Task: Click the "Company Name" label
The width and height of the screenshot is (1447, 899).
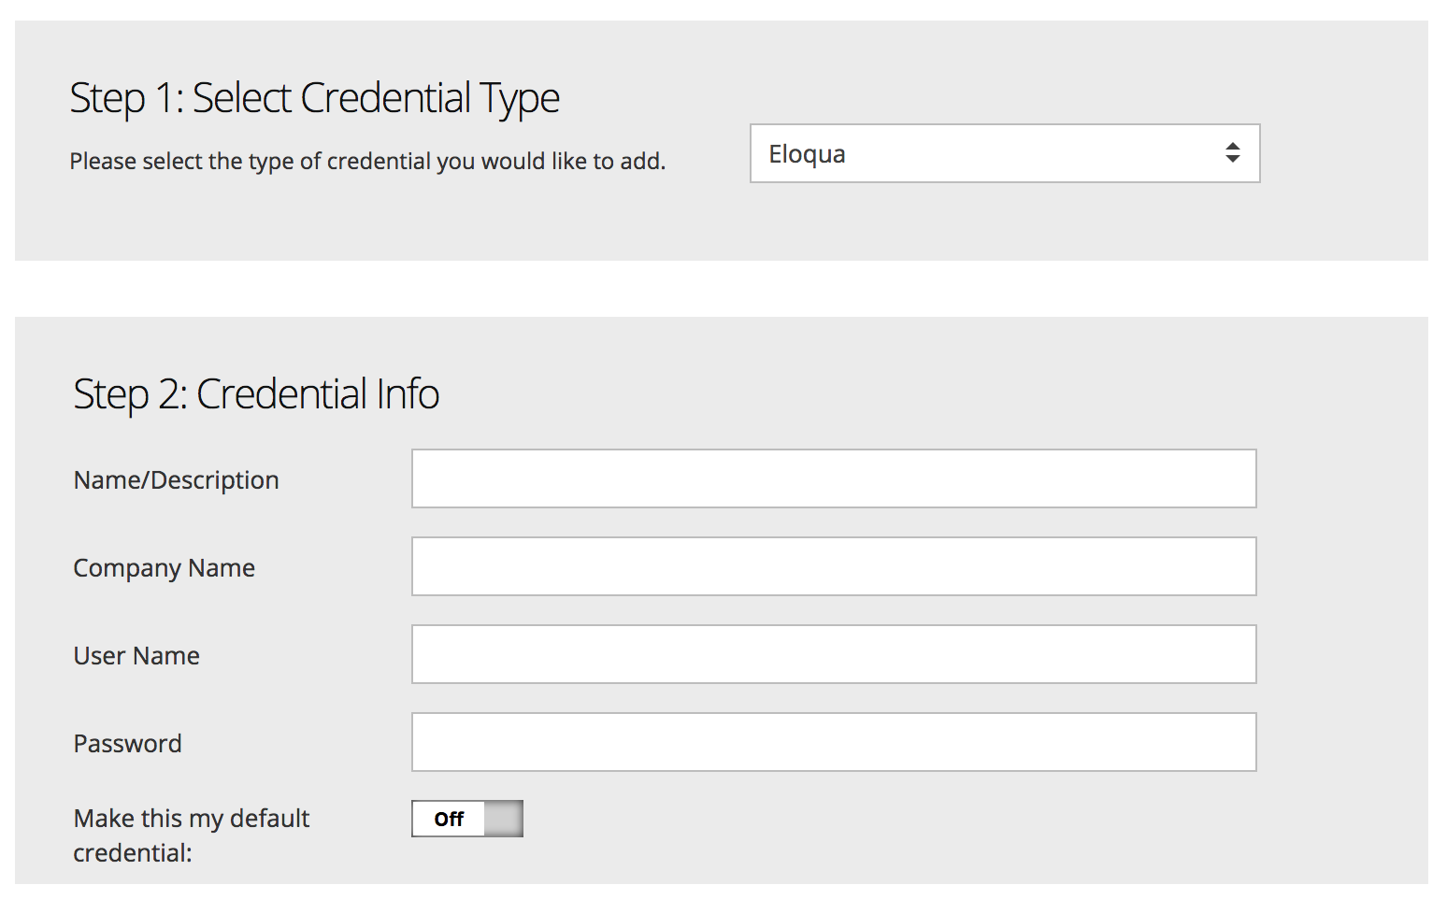Action: 164,568
